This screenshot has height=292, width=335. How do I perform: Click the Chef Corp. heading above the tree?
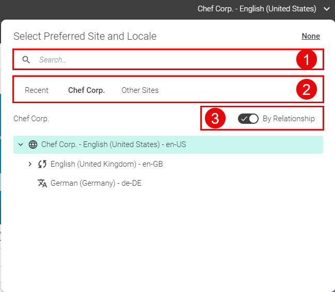point(31,119)
